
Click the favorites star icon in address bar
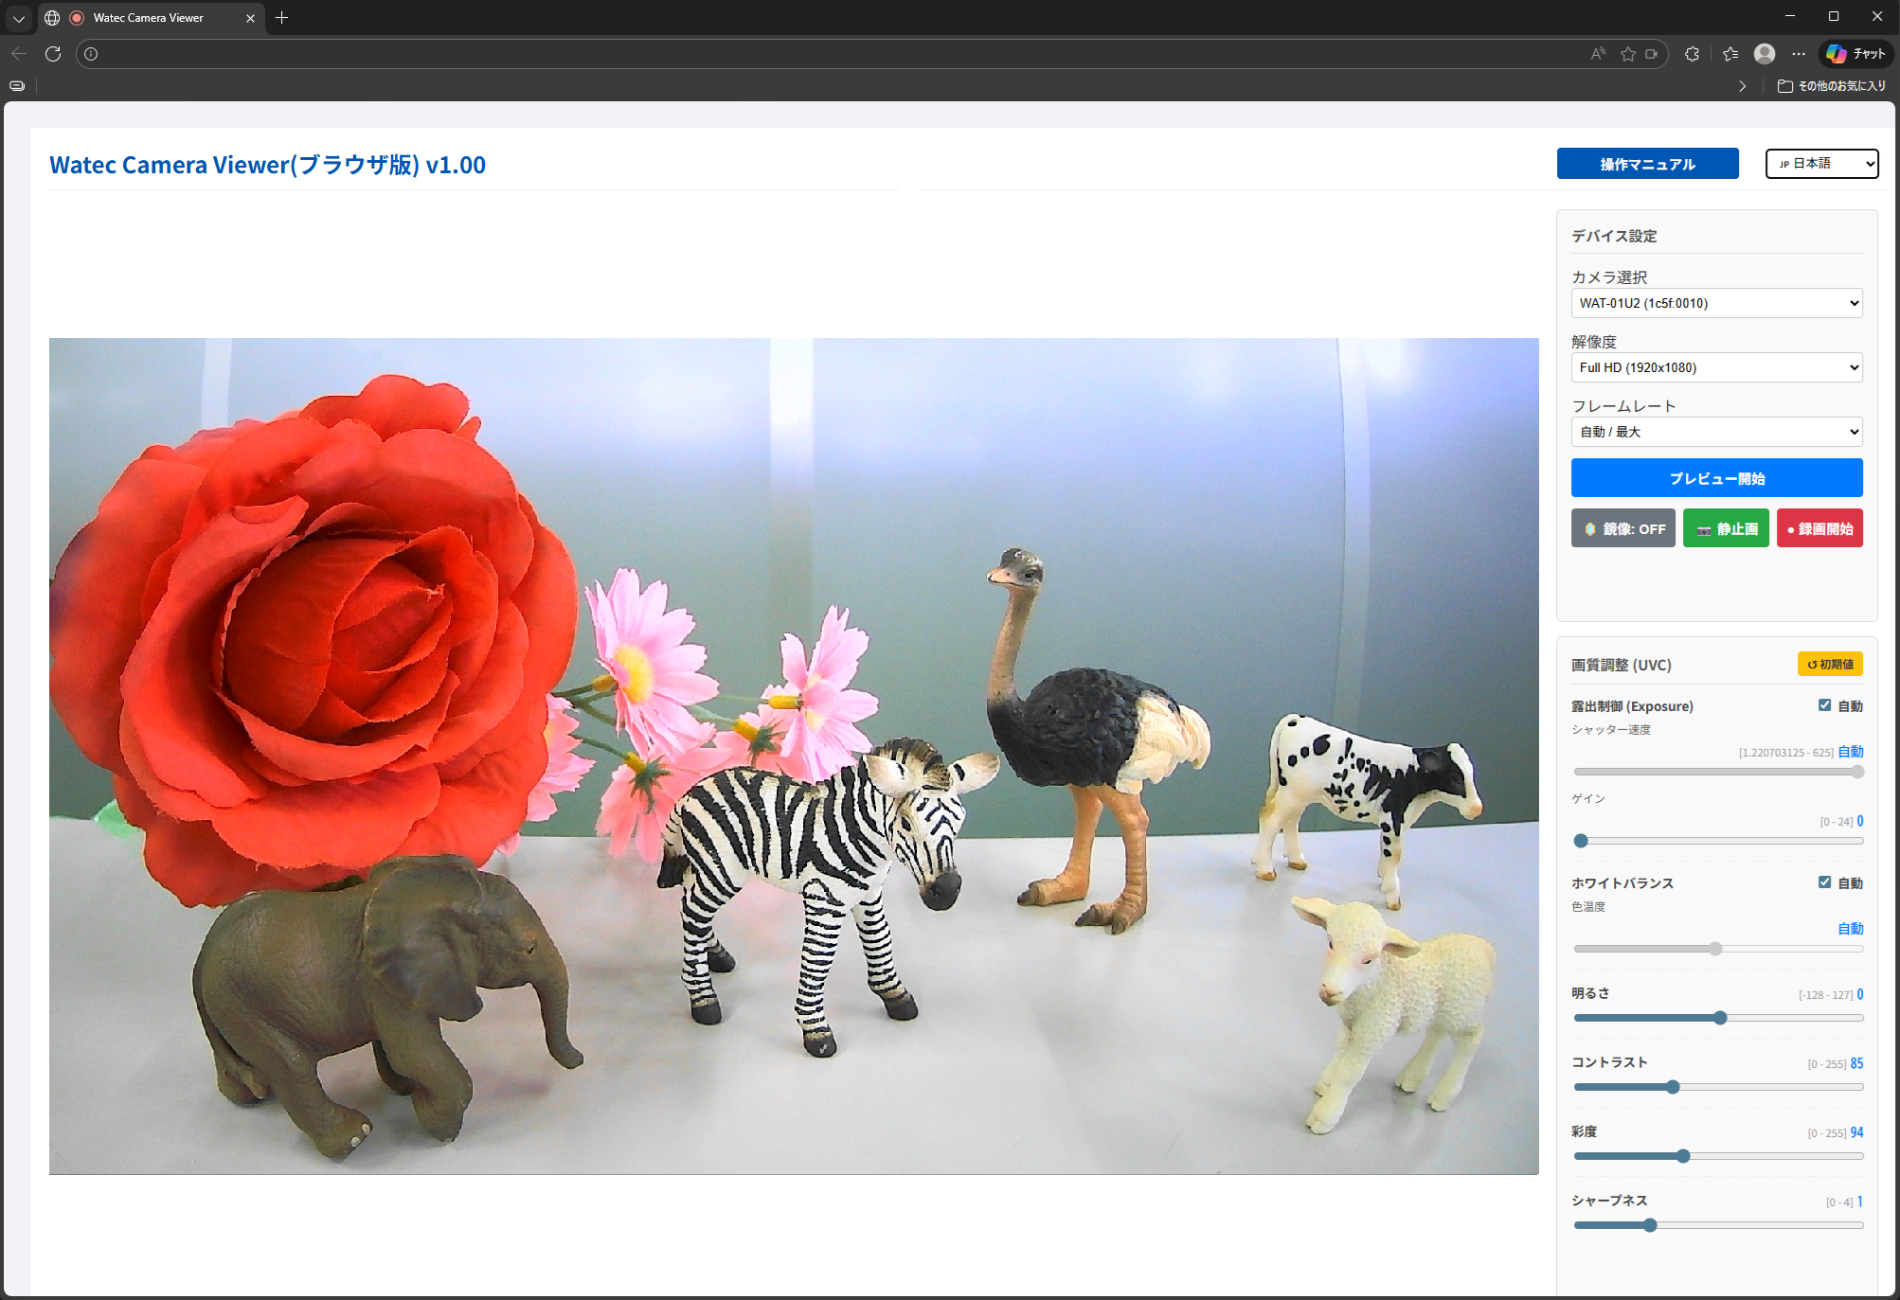pyautogui.click(x=1627, y=54)
